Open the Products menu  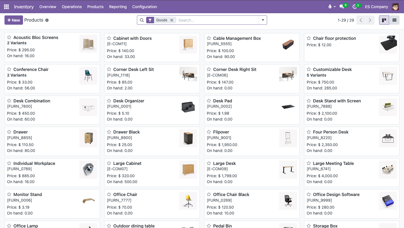(95, 6)
